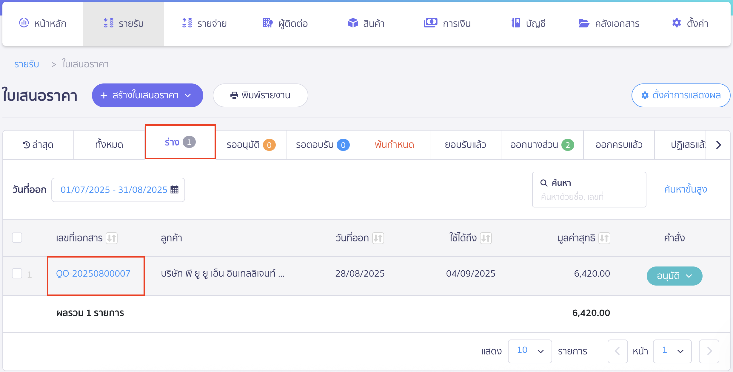
Task: Switch to the ออกครบแล้ว tab
Action: point(619,145)
